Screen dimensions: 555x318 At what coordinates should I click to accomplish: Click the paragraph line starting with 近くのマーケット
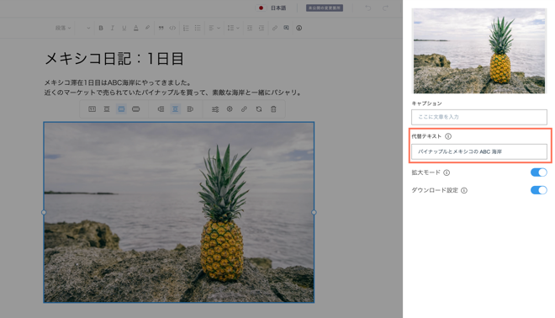pyautogui.click(x=173, y=93)
